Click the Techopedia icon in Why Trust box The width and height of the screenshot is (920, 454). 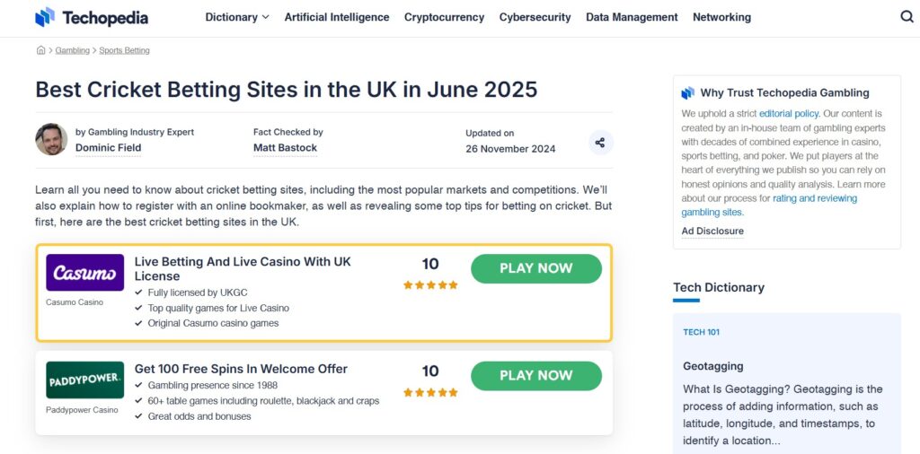(687, 93)
